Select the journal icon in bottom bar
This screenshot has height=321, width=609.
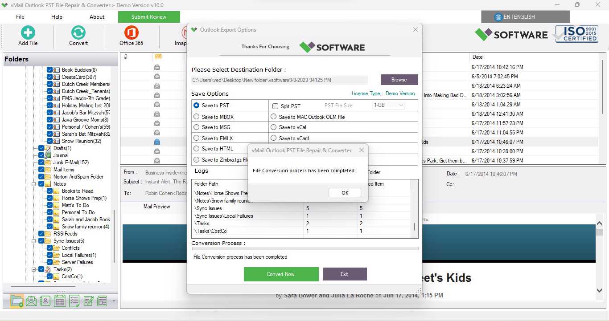[103, 301]
